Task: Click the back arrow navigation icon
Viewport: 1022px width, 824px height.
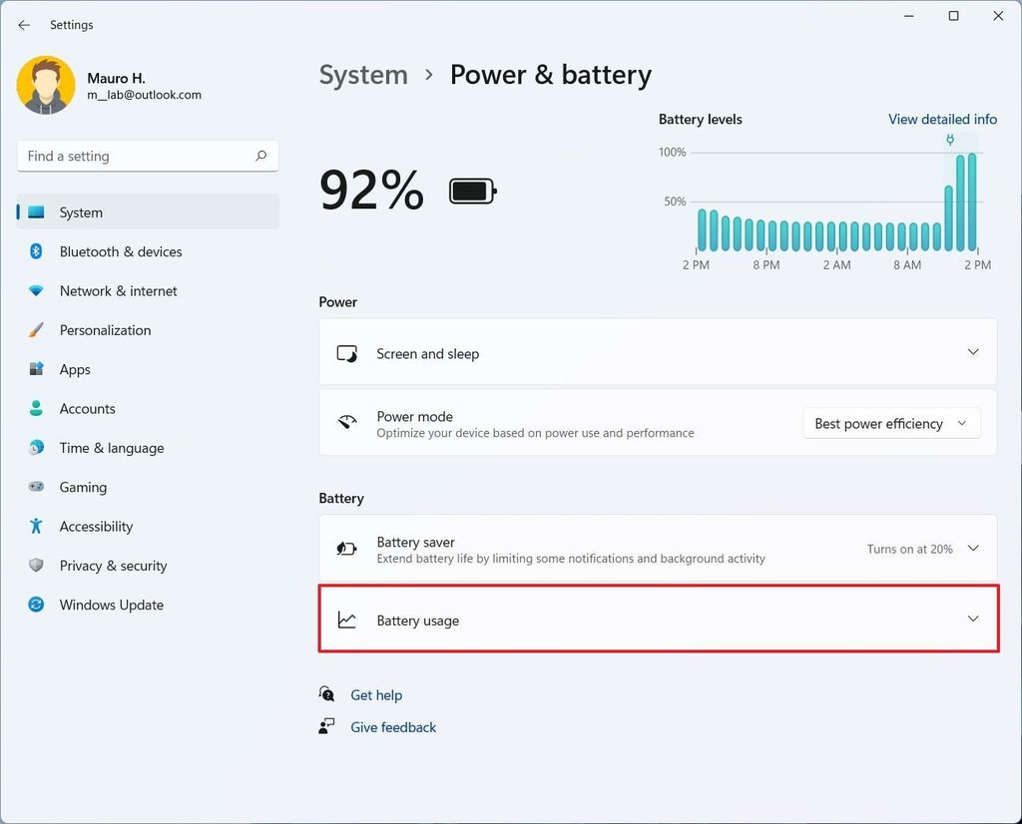Action: coord(23,24)
